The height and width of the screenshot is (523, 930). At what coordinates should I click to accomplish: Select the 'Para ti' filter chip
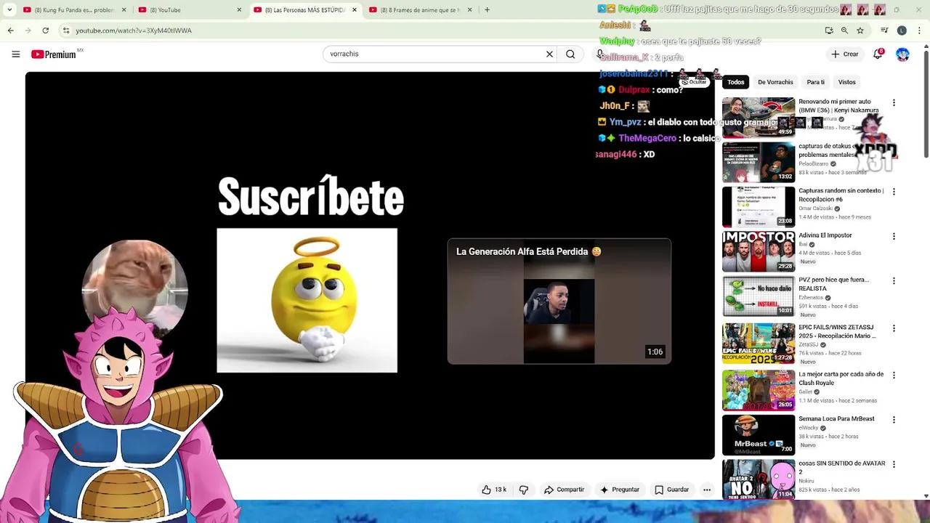pos(815,82)
